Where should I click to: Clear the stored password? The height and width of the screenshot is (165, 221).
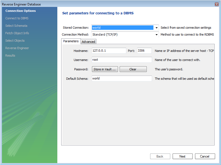coord(133,69)
